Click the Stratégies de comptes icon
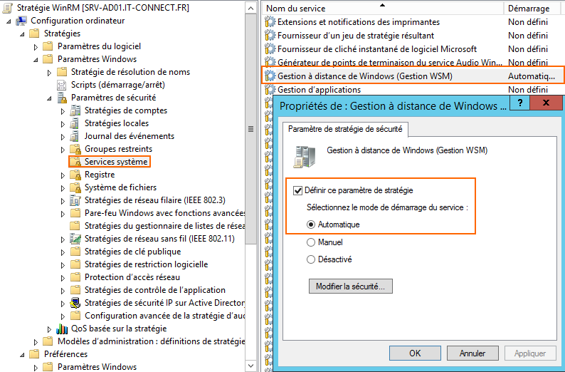Screen dimensions: 565x372 coord(75,110)
